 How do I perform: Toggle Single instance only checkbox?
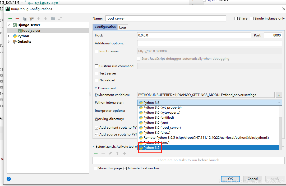coord(252,18)
